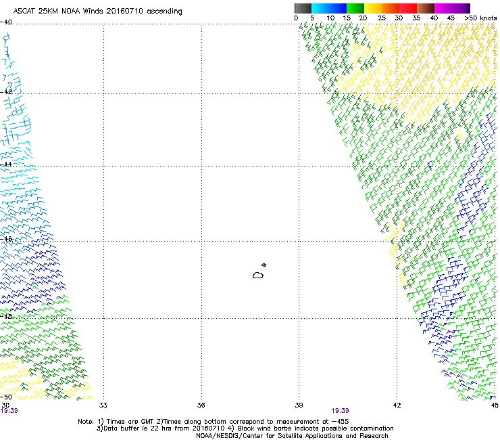The image size is (500, 440).
Task: Select the magenta 40–45 knots legend color
Action: click(x=443, y=8)
